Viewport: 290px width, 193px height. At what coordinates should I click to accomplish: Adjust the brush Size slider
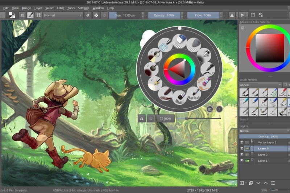125,15
